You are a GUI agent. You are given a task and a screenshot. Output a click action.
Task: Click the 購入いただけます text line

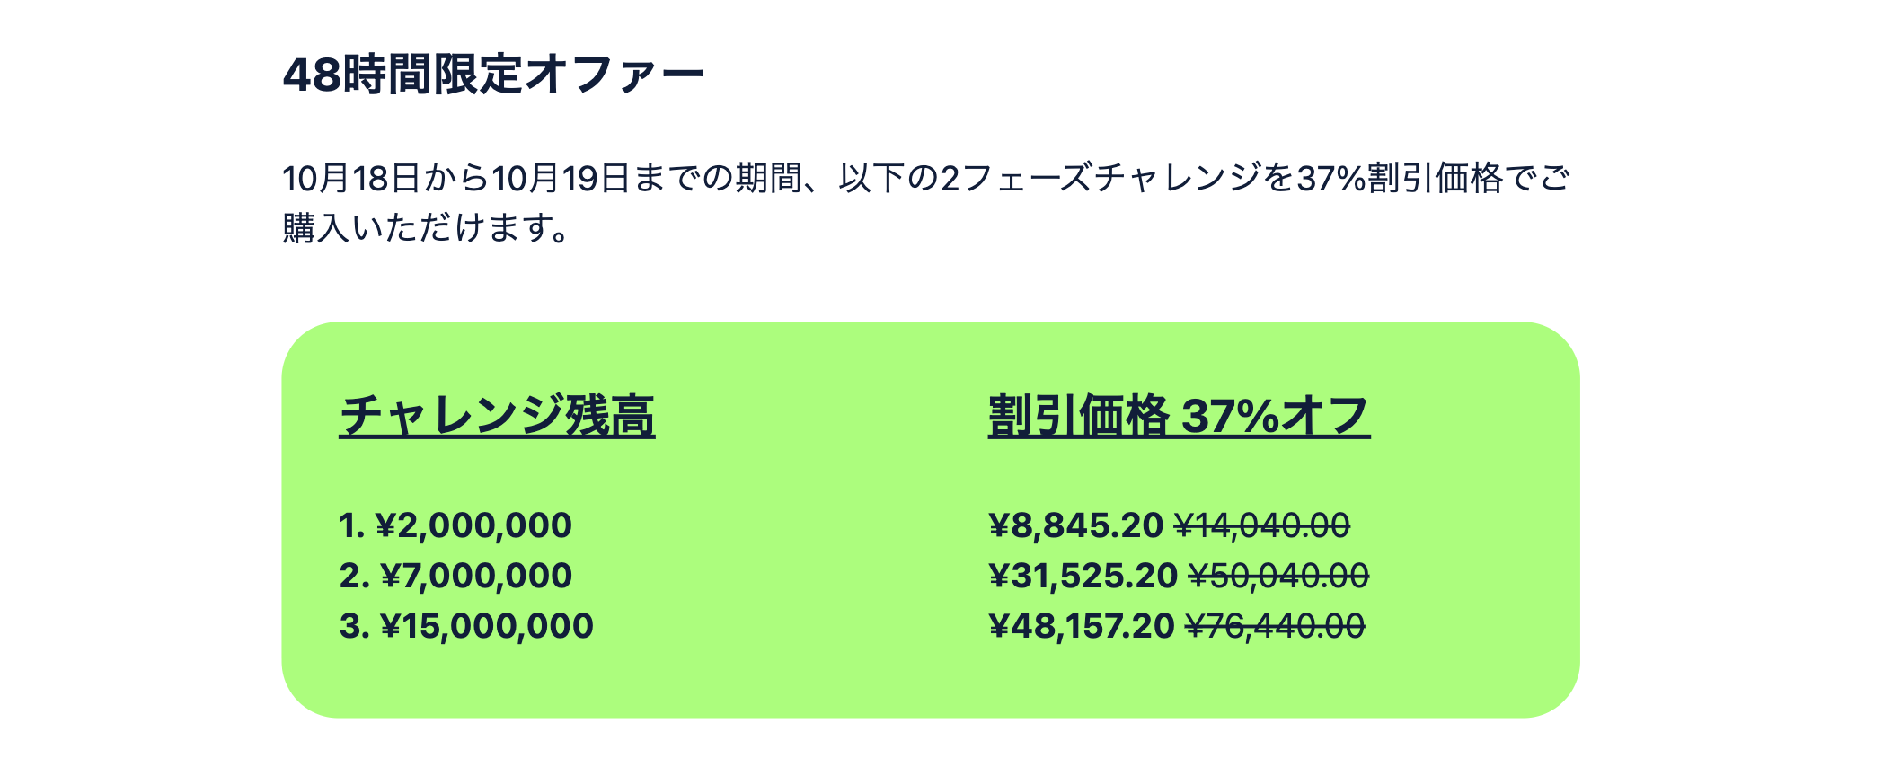pos(425,228)
